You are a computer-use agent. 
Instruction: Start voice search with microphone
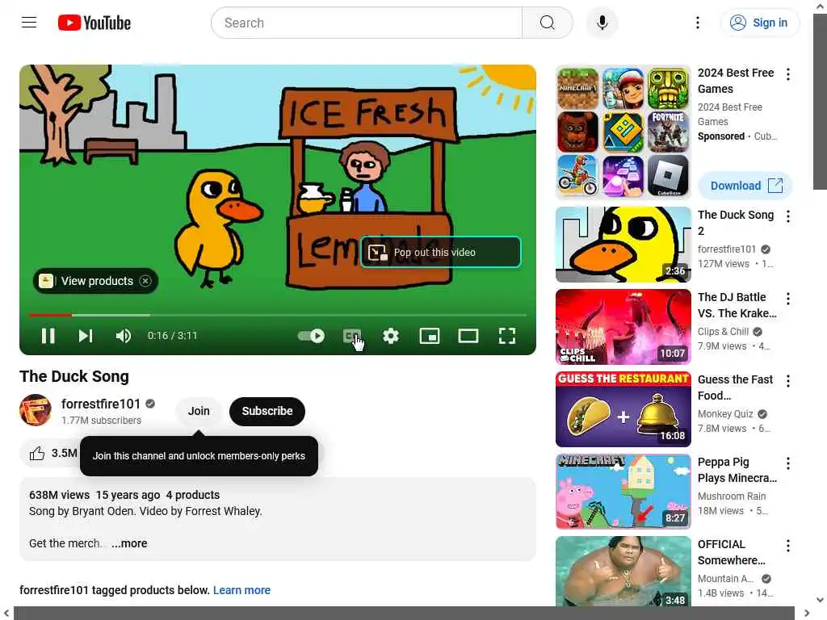point(602,23)
